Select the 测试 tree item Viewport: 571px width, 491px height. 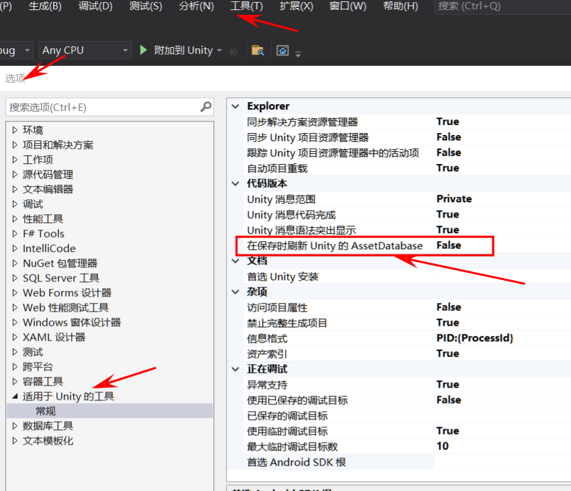(x=33, y=352)
